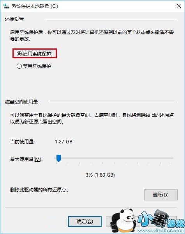Click the 1.27 GB current usage value
Screen dimensions: 185x234
click(x=64, y=141)
